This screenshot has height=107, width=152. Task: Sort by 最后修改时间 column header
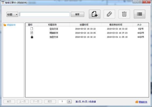pyautogui.click(x=116, y=25)
